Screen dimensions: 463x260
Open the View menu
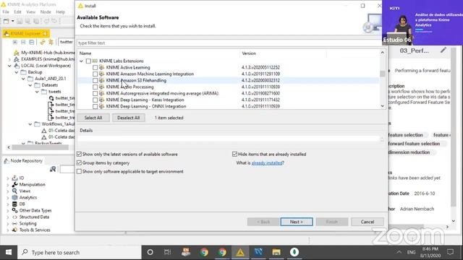(30, 12)
